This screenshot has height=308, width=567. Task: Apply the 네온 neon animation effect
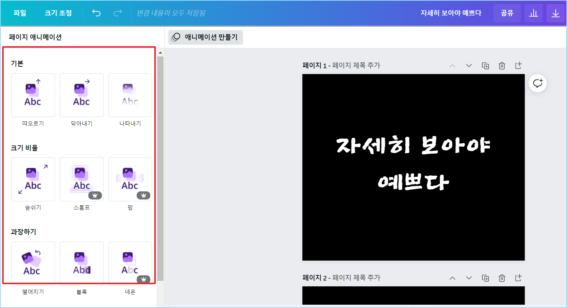point(130,263)
